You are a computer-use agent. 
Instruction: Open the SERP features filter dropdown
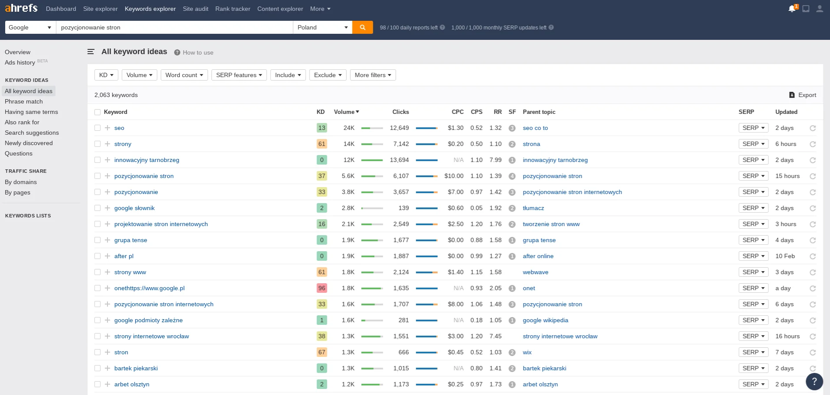click(x=239, y=75)
